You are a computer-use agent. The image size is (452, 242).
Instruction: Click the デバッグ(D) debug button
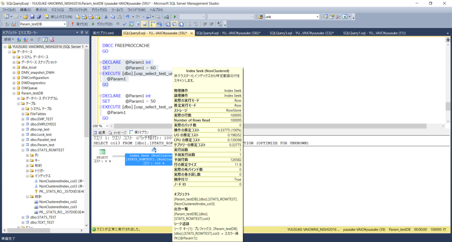coord(102,24)
